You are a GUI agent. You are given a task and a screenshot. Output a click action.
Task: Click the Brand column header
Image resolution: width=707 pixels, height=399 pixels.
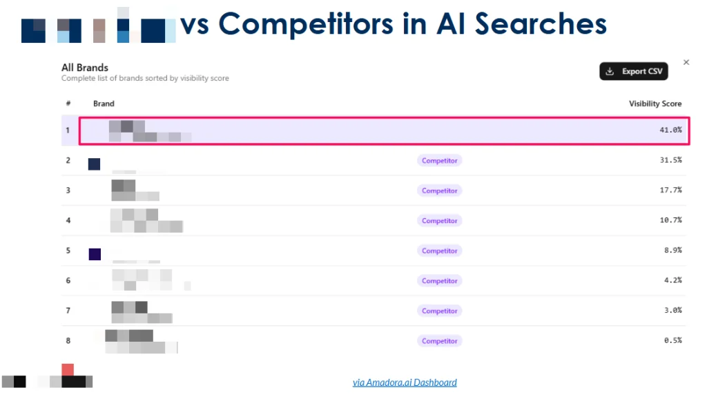pyautogui.click(x=104, y=104)
